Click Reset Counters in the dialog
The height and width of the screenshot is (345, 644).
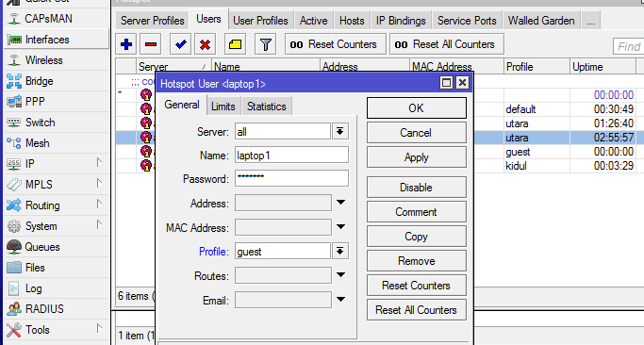coord(417,286)
